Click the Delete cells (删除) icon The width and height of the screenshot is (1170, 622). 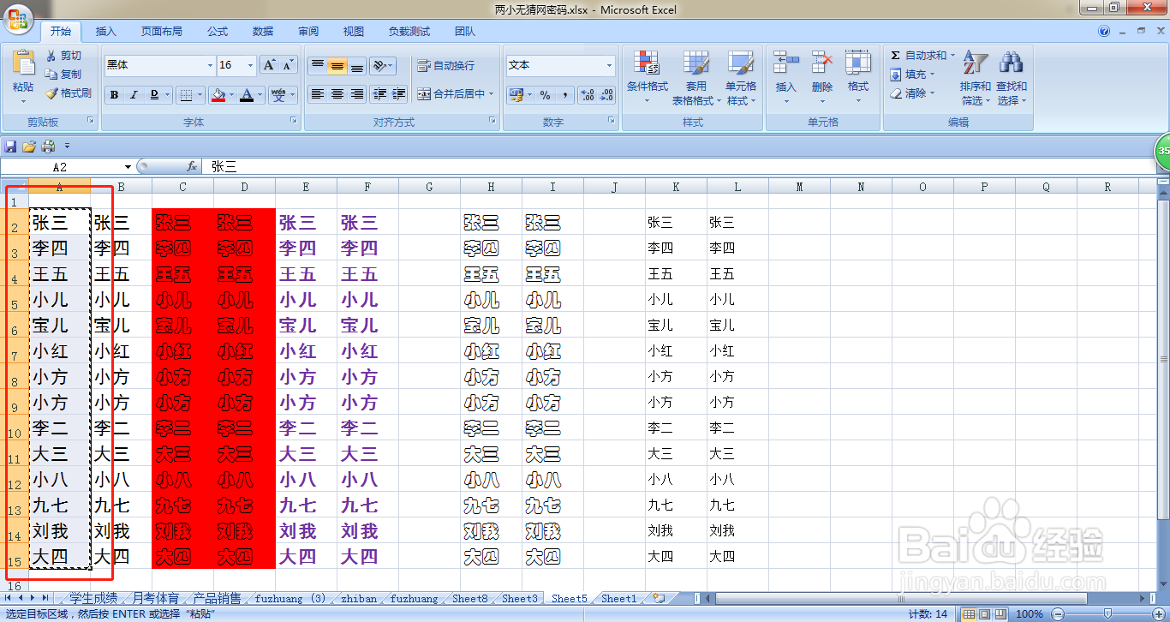tap(822, 63)
